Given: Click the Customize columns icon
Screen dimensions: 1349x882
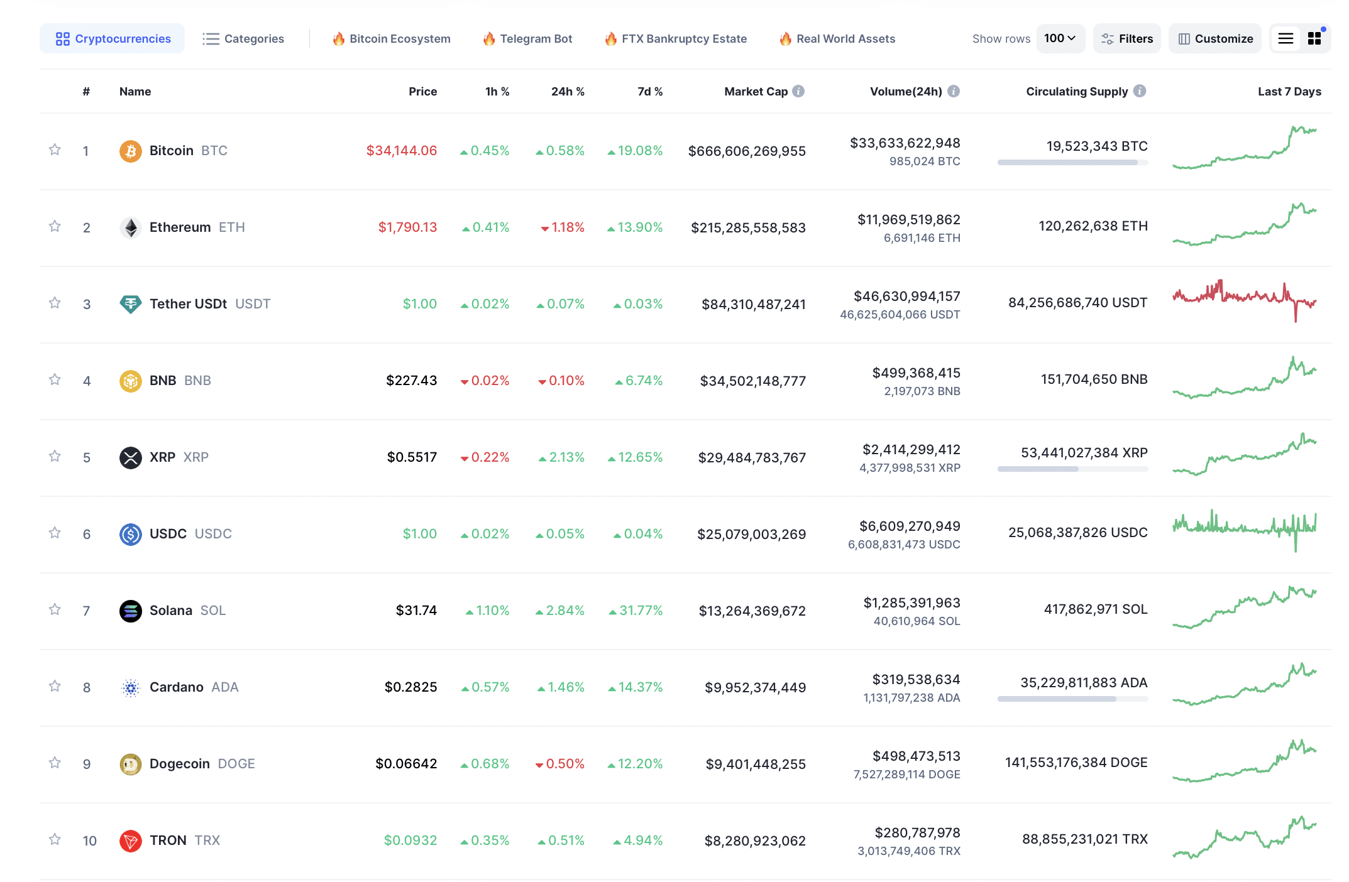Looking at the screenshot, I should 1184,39.
